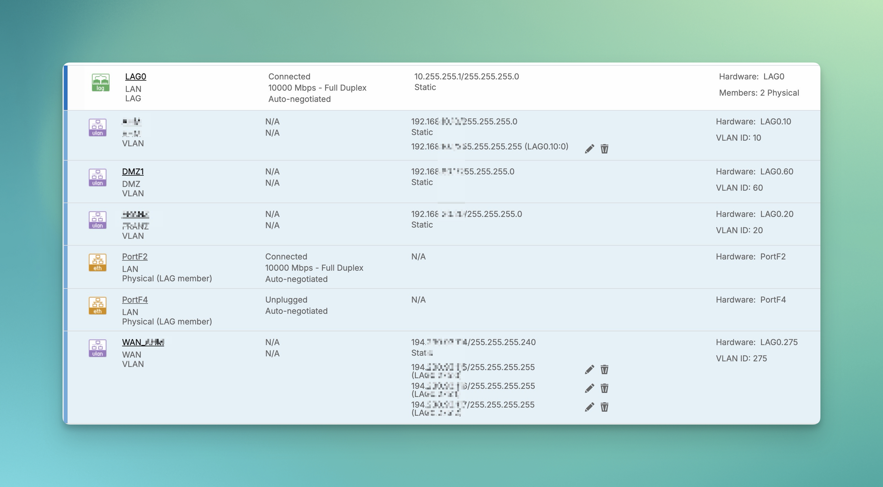Screen dimensions: 883x487
Task: Click 'Hardware: LAG0.10' text
Action: click(753, 122)
